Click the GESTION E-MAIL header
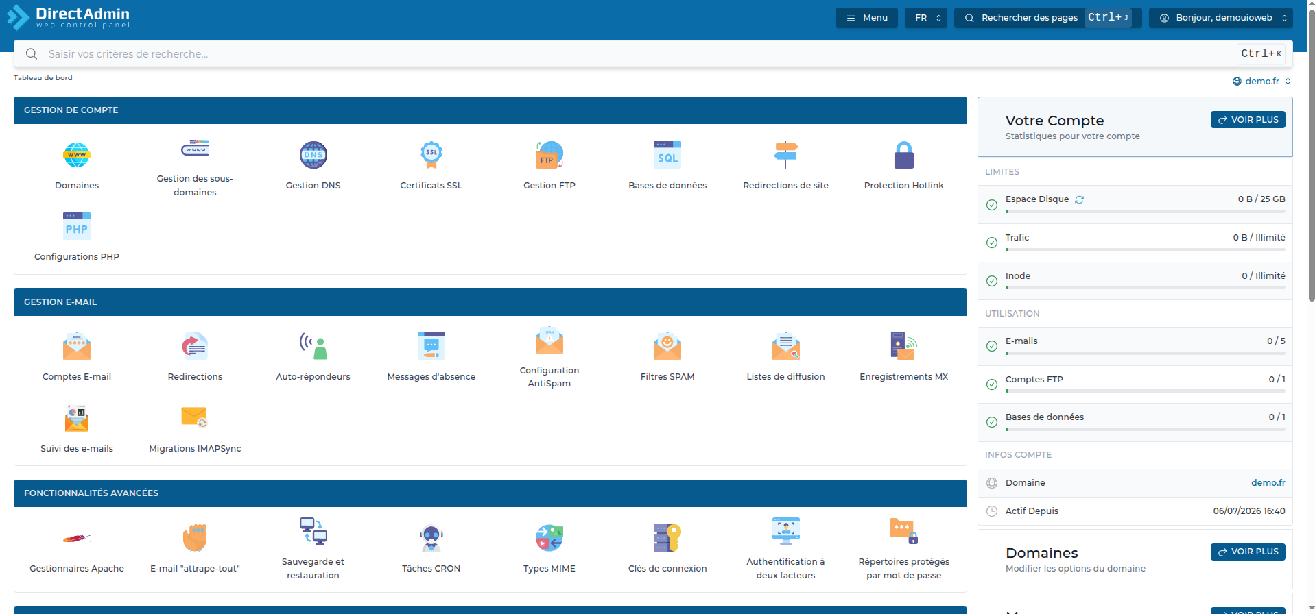Screen dimensions: 1315x614 pos(490,302)
